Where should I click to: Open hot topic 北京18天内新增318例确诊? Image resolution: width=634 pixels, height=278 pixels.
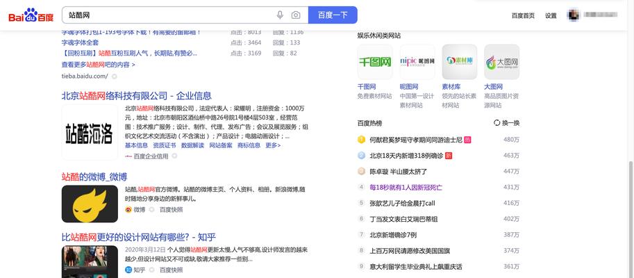(406, 156)
